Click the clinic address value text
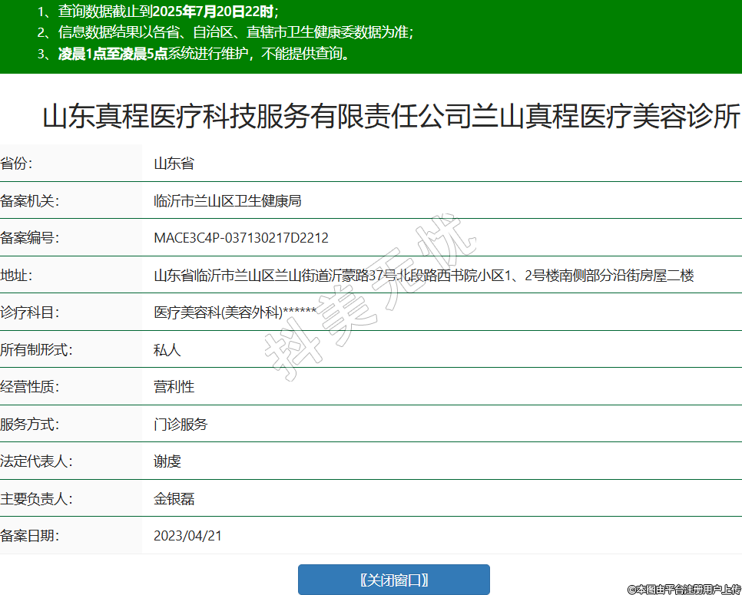 (424, 276)
